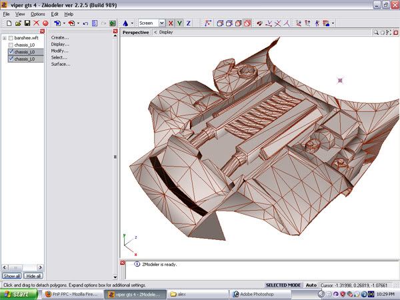This screenshot has width=400, height=300.
Task: Toggle the X axis constraint button
Action: [x=171, y=23]
